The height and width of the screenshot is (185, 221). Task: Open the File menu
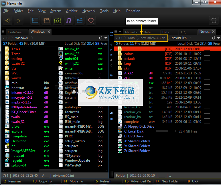(6, 11)
